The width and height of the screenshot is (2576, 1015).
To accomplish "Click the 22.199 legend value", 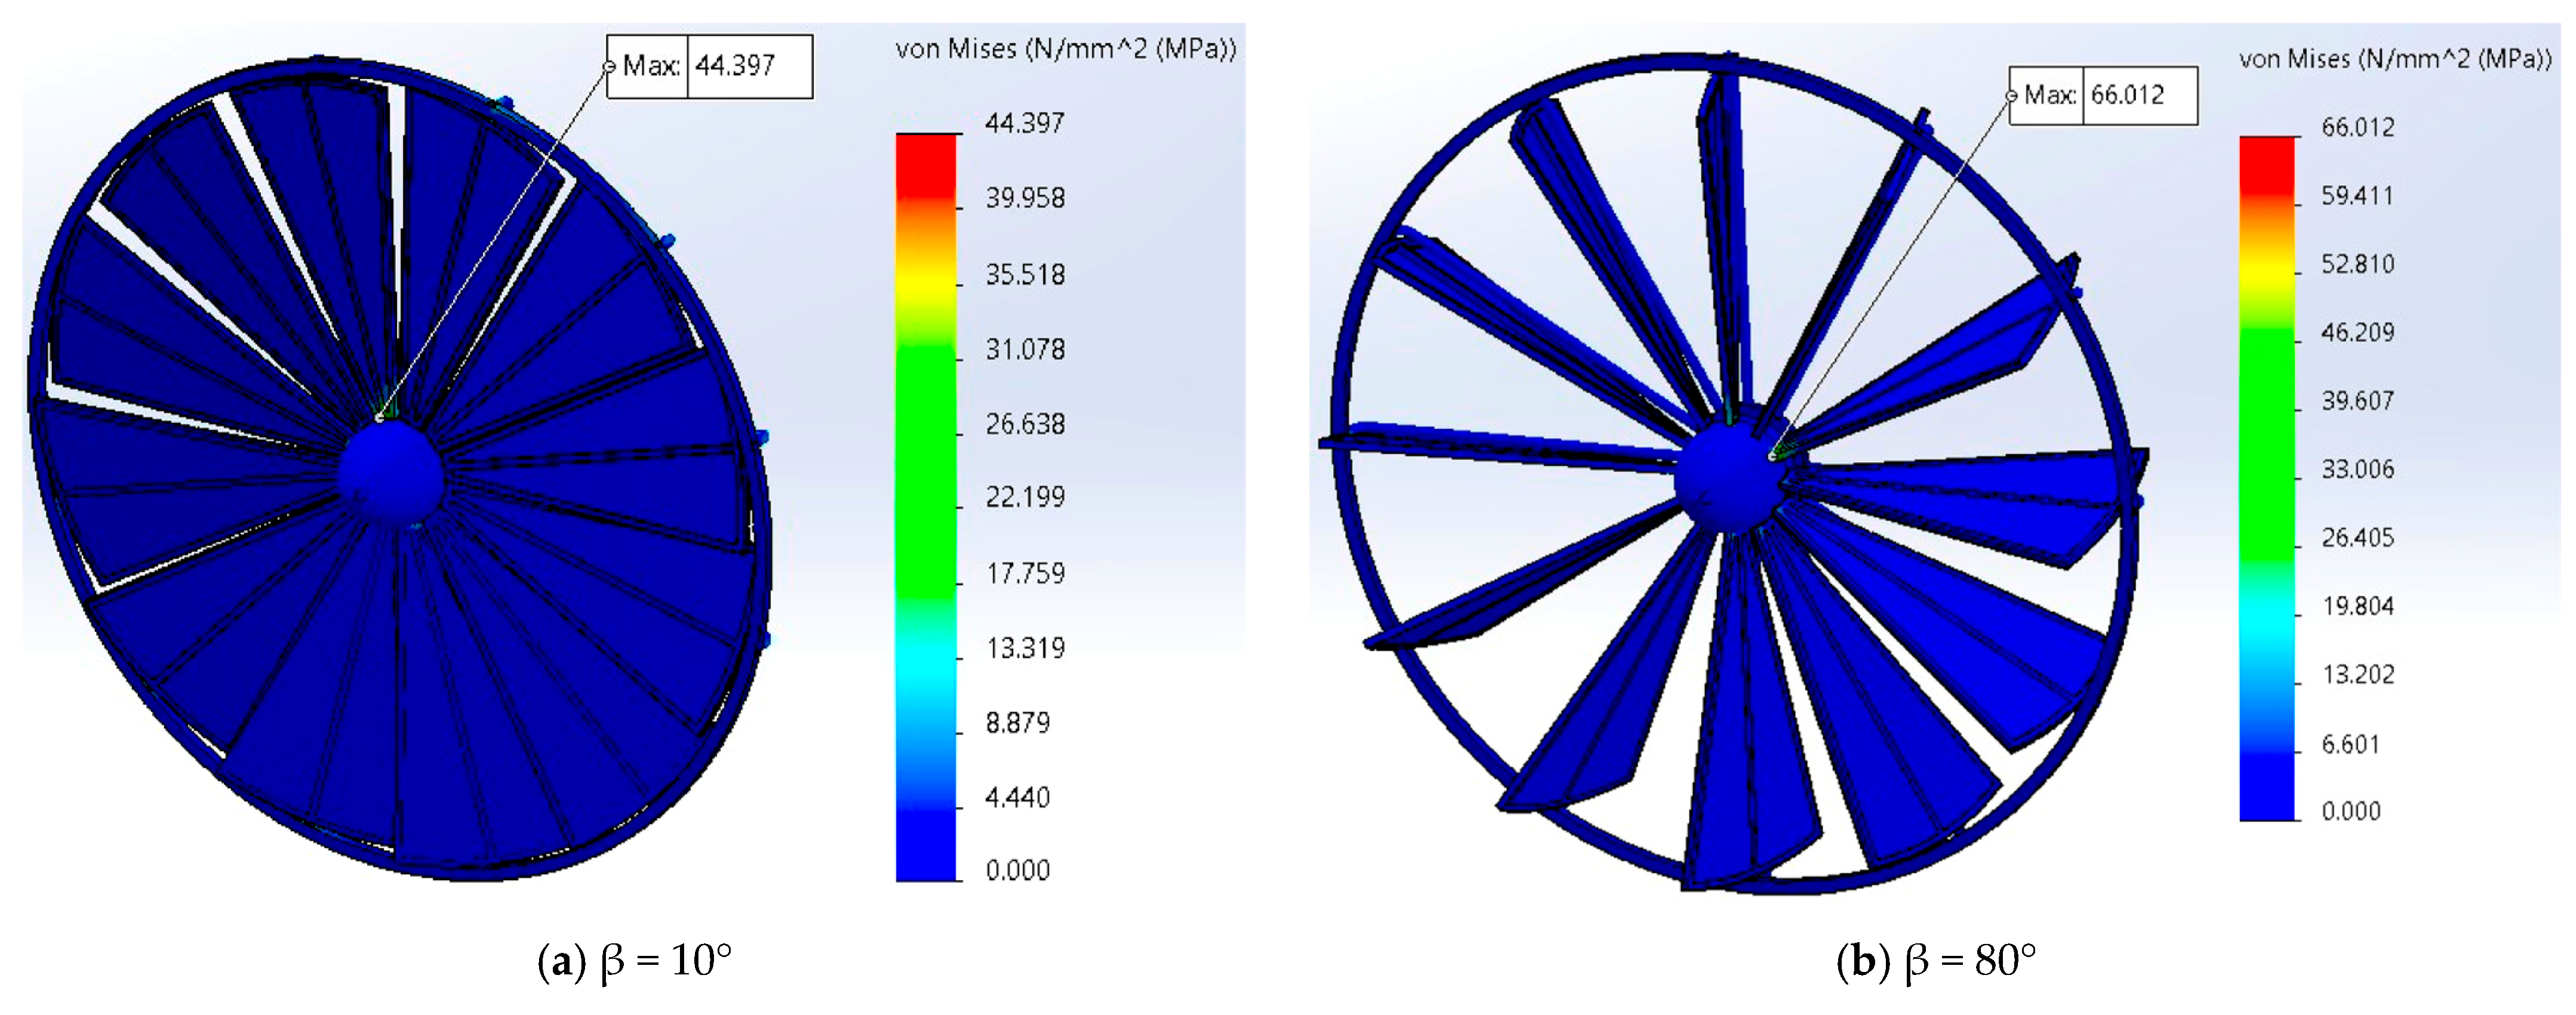I will (1025, 497).
